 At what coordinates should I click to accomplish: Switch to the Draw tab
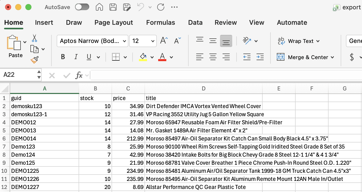point(74,22)
